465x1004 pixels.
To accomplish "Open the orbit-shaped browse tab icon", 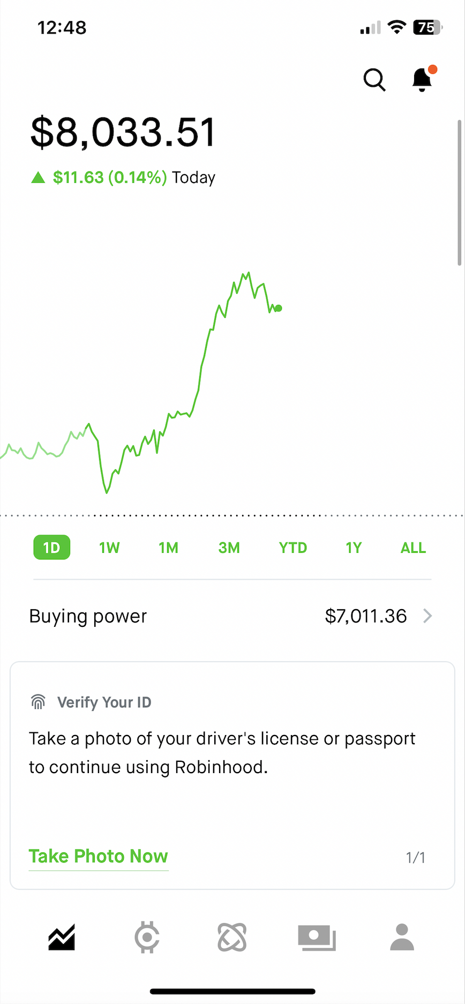I will pos(232,937).
